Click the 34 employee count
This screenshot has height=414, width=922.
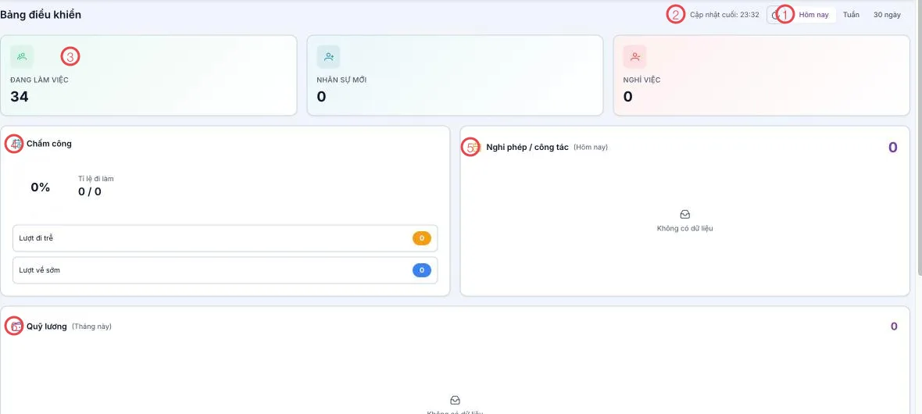[20, 96]
